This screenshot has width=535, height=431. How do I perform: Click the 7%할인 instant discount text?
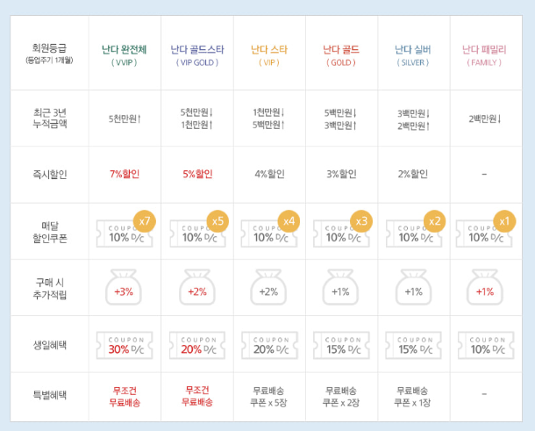coord(125,174)
